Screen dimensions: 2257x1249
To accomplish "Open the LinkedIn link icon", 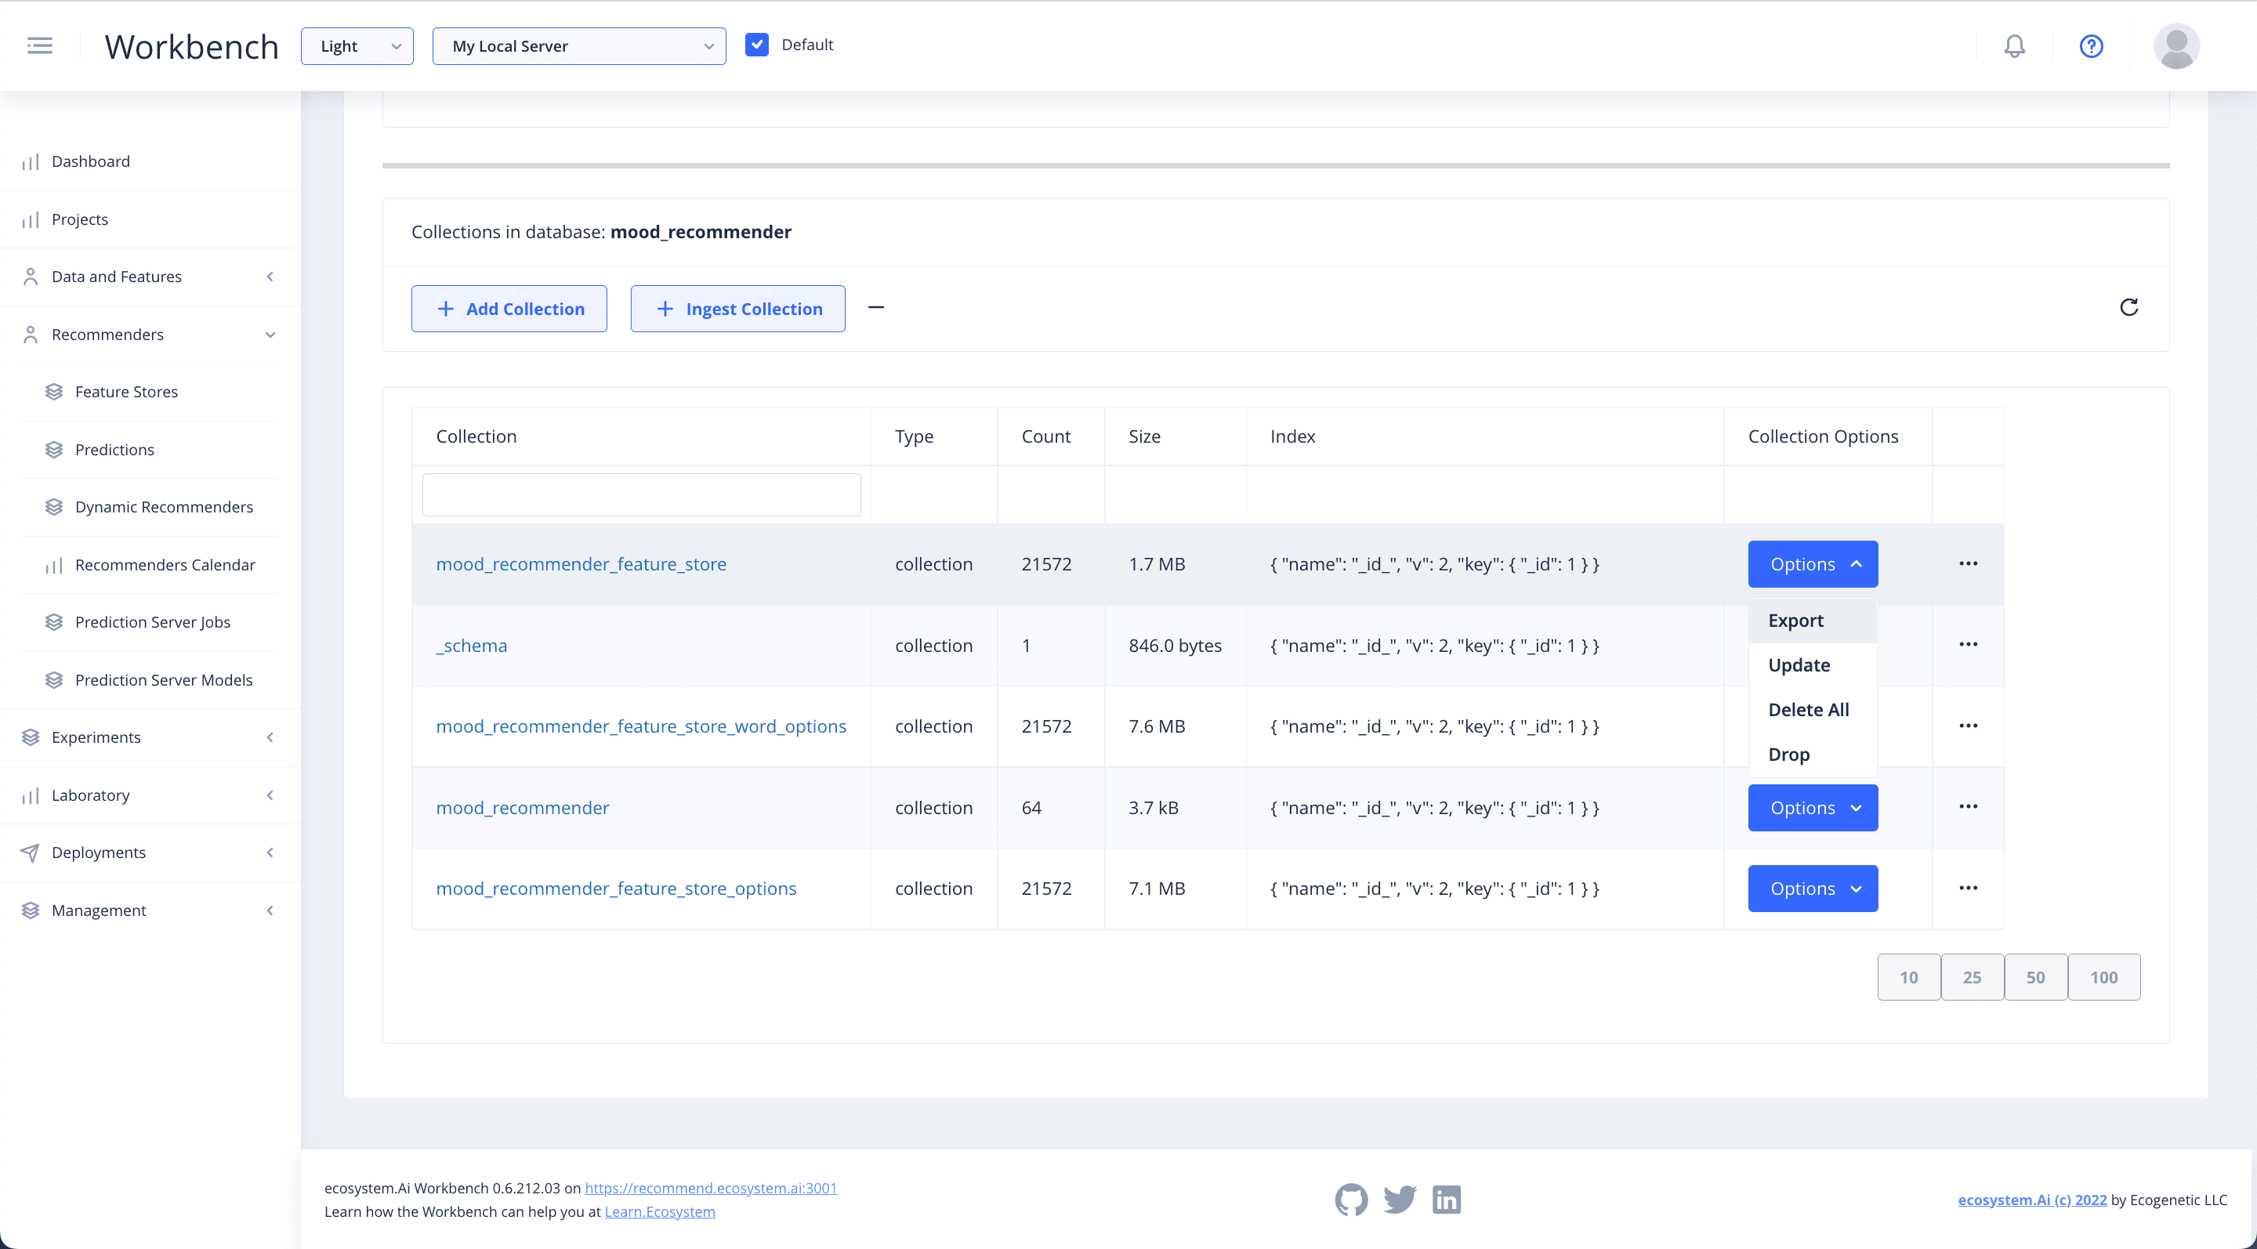I will click(1447, 1199).
